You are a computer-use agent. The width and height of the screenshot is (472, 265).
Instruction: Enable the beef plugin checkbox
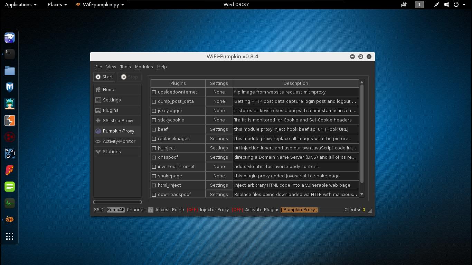[x=154, y=129]
